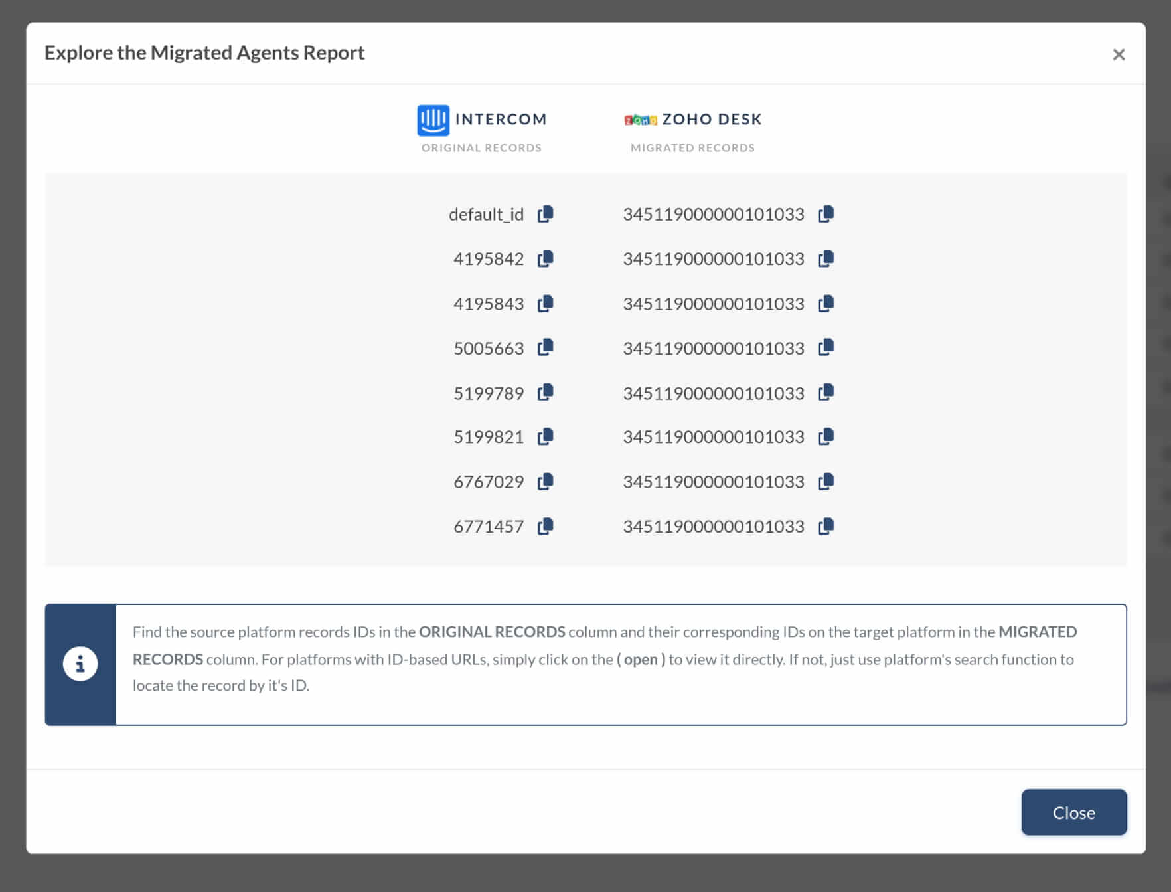Select the original ID text 6771457
This screenshot has height=892, width=1171.
[x=489, y=527]
